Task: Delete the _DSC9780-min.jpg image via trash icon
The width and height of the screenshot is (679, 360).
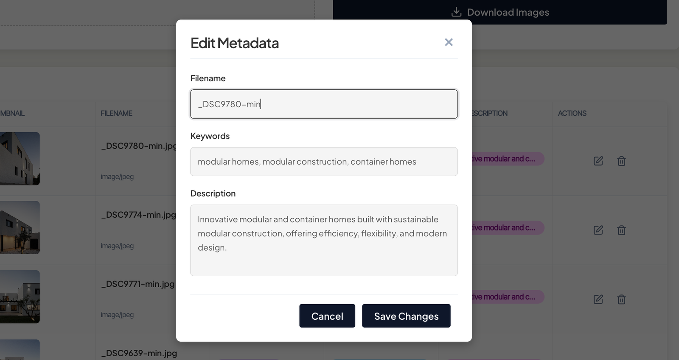Action: click(621, 161)
